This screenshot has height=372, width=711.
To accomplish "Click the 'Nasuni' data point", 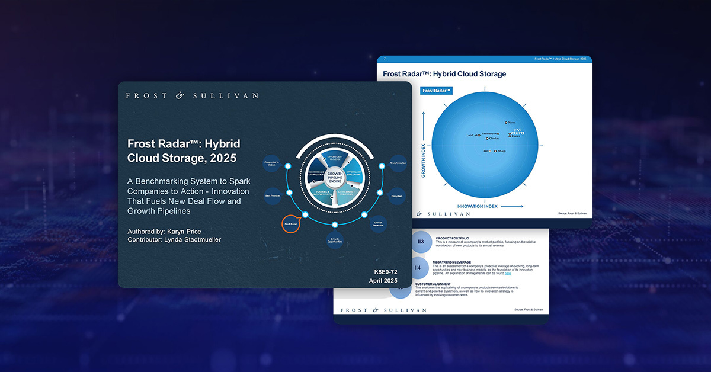I will (505, 123).
